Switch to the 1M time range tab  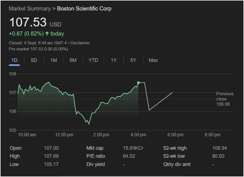point(54,60)
